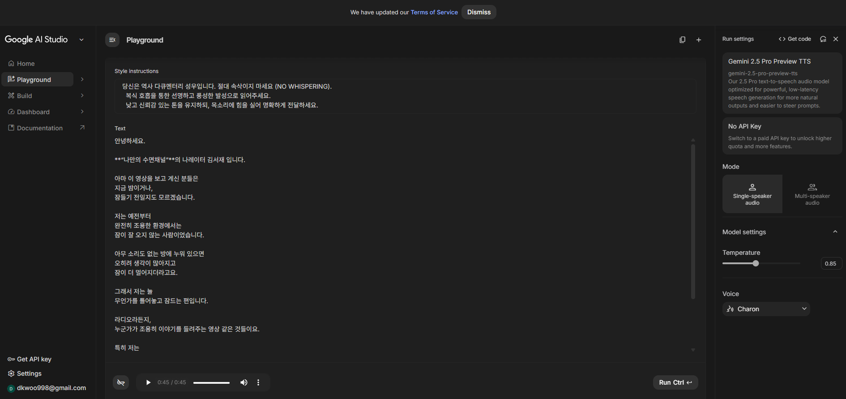The image size is (846, 399).
Task: Expand the Google AI Studio dropdown
Action: [81, 40]
